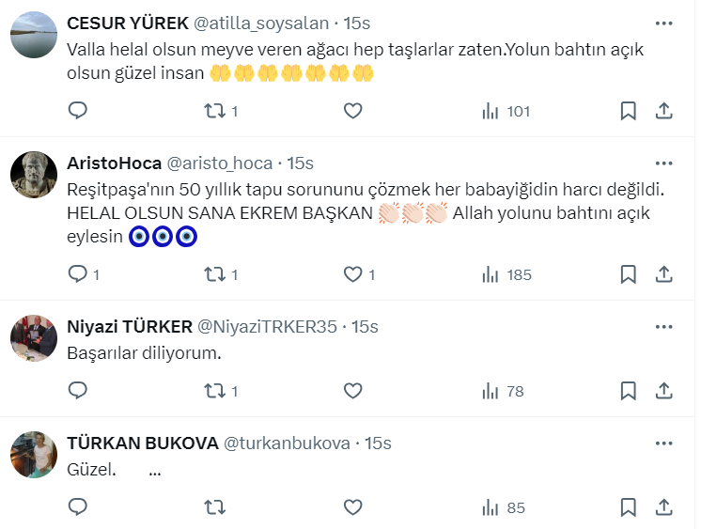This screenshot has width=701, height=529.
Task: Reply to TÜRKAN BUKOVA's tweet
Action: (x=78, y=507)
